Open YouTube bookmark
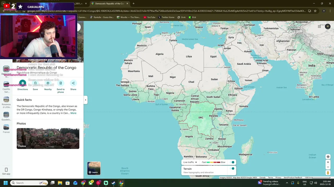The width and height of the screenshot is (334, 187). click(149, 17)
